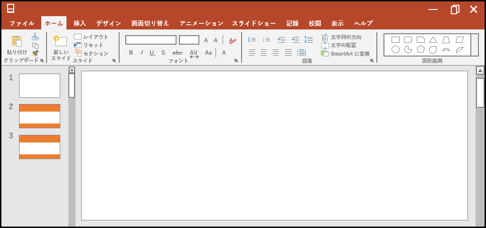Screen dimensions: 486x228
Task: Justify the paragraph text
Action: [x=288, y=53]
